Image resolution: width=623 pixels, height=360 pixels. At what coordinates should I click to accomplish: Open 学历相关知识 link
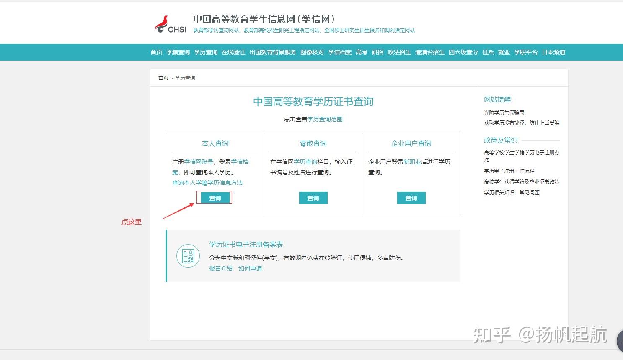pyautogui.click(x=499, y=193)
